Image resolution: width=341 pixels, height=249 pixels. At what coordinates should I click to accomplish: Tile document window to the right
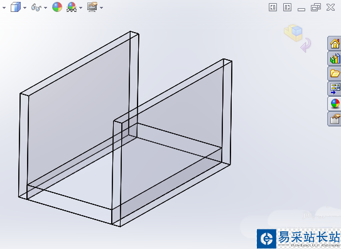[x=287, y=7]
